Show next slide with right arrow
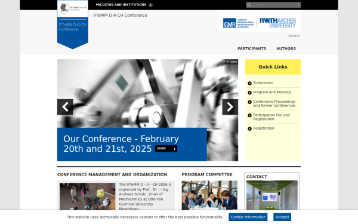This screenshot has height=224, width=358. tap(230, 107)
